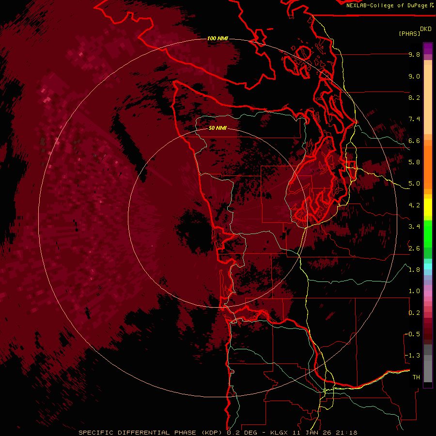
Task: Click the 9.0 scale value
Action: (414, 76)
